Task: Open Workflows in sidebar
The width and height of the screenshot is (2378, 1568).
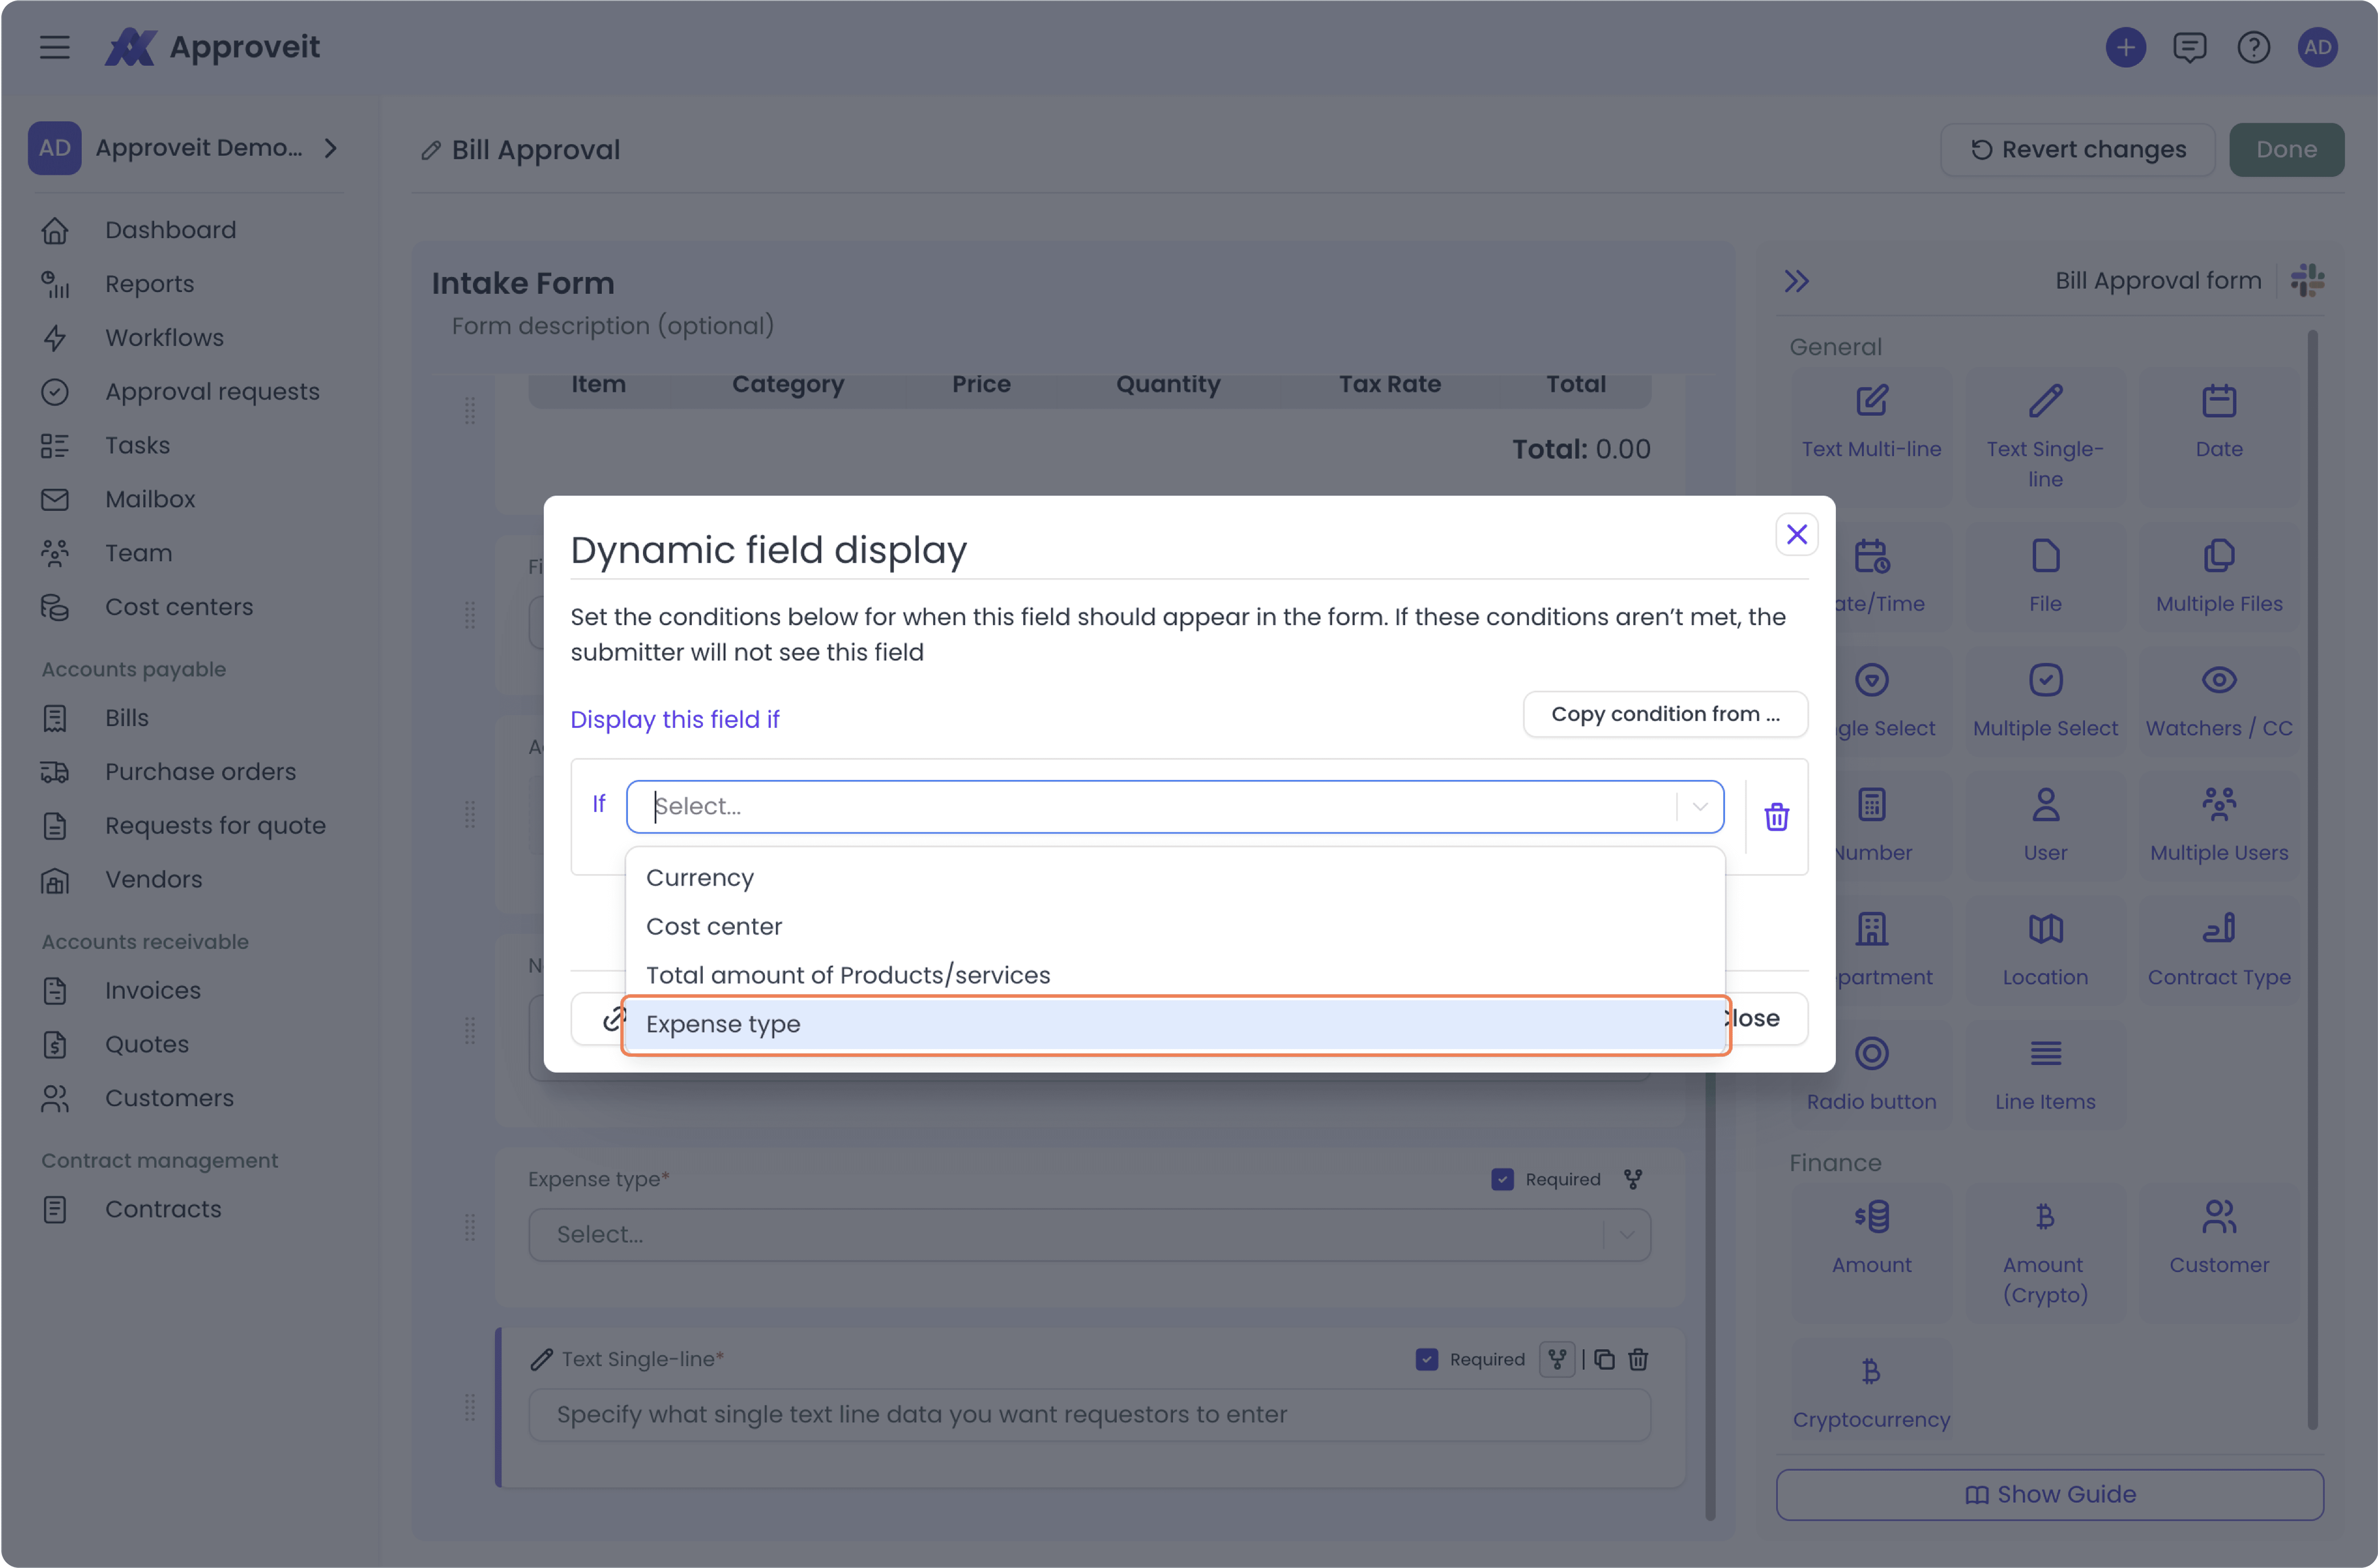Action: tap(164, 338)
